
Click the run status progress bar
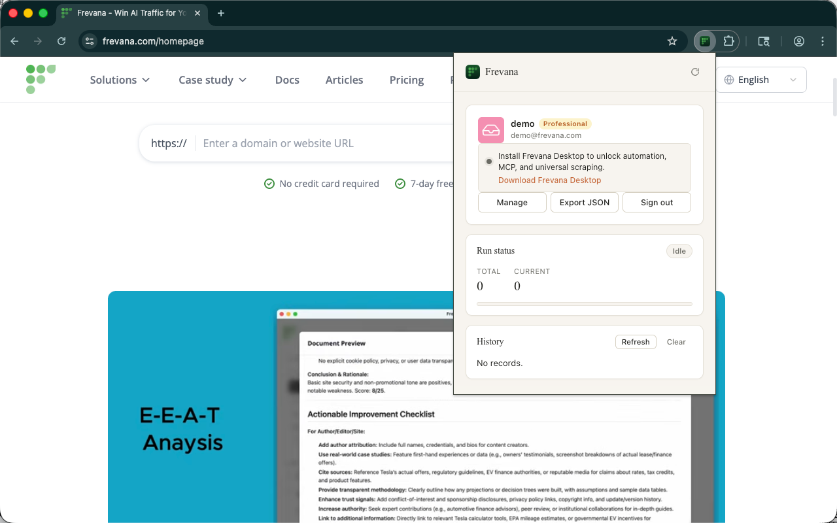(x=585, y=304)
